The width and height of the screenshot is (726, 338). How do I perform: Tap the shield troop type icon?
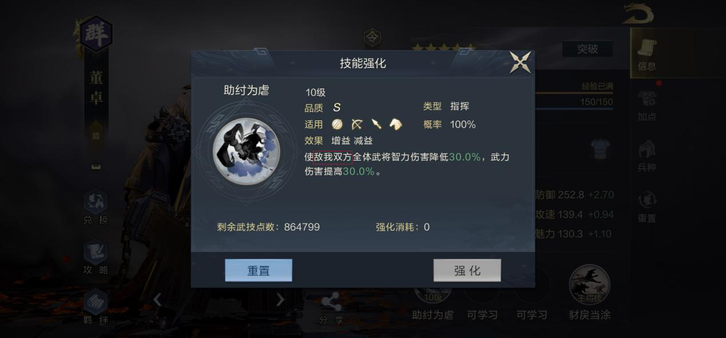point(337,124)
